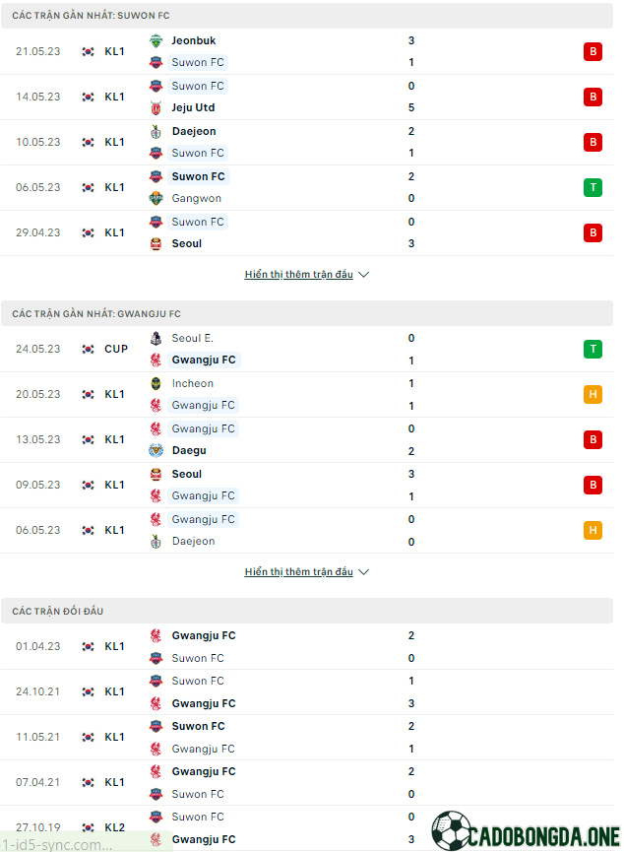
Task: Click the Gwangju FC team name in the 01.04.23 match
Action: coord(204,635)
